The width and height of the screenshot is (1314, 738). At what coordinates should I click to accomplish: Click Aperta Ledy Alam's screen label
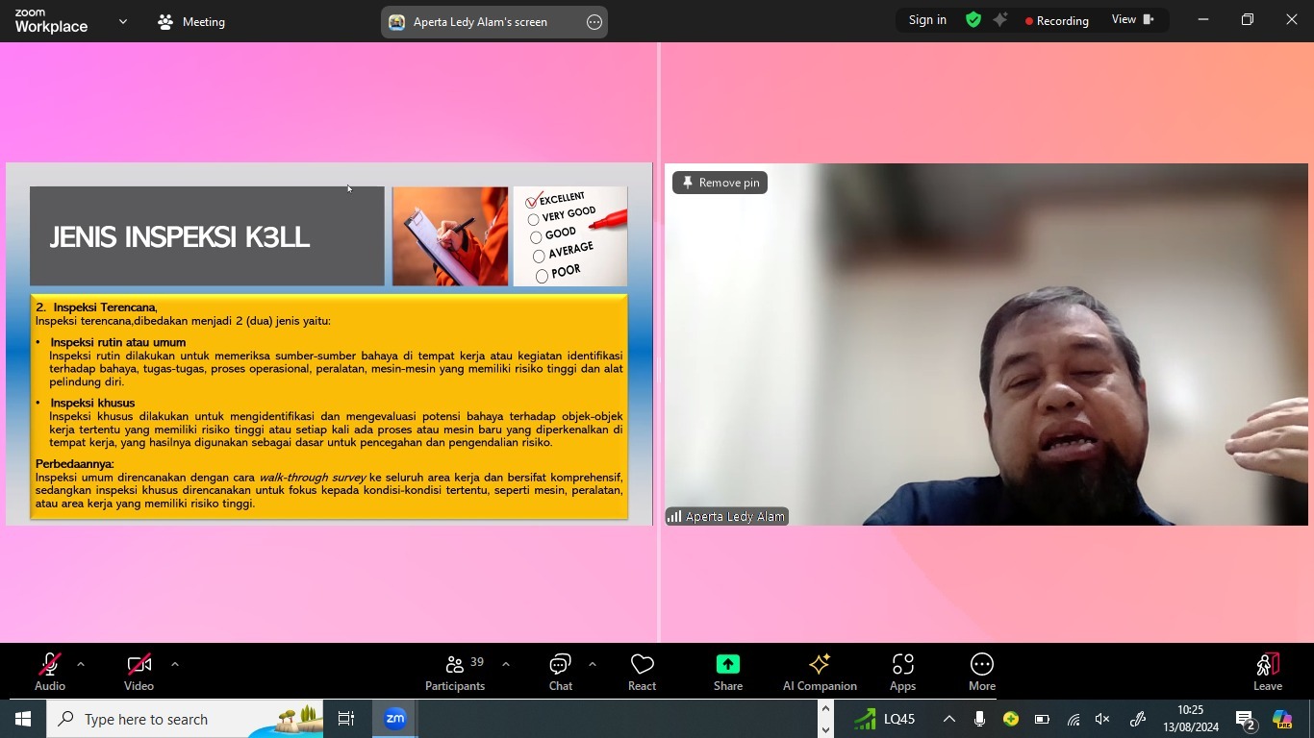point(480,22)
